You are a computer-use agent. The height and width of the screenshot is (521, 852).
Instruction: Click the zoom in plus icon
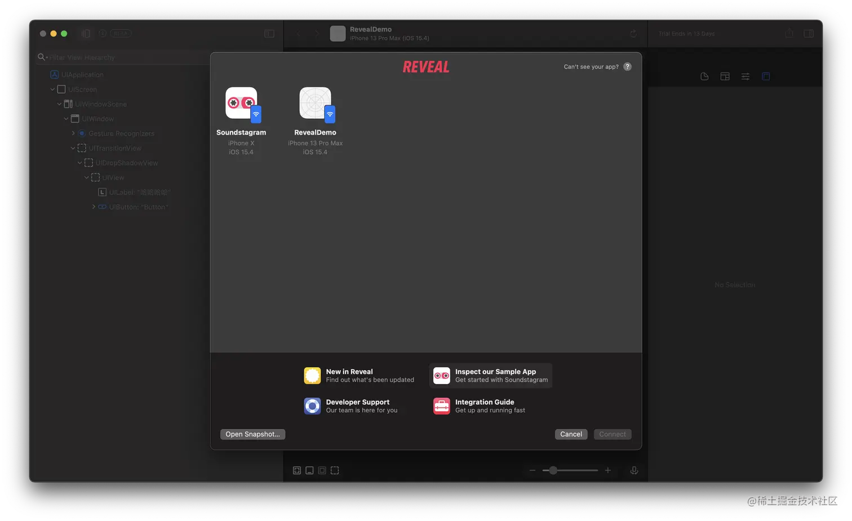point(608,470)
